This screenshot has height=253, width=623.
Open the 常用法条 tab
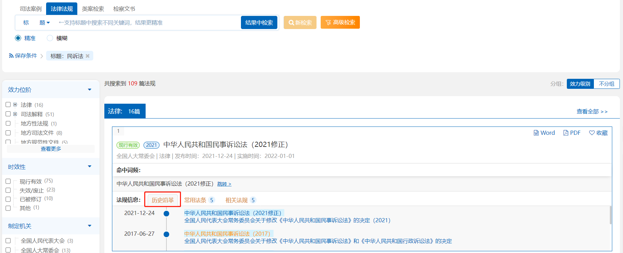point(195,200)
